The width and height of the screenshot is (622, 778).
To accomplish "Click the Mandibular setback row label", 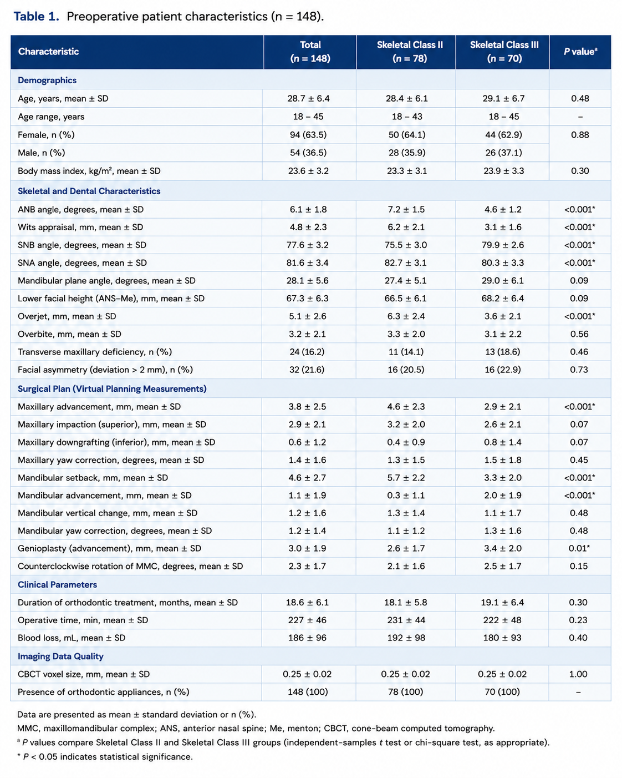I will [93, 478].
